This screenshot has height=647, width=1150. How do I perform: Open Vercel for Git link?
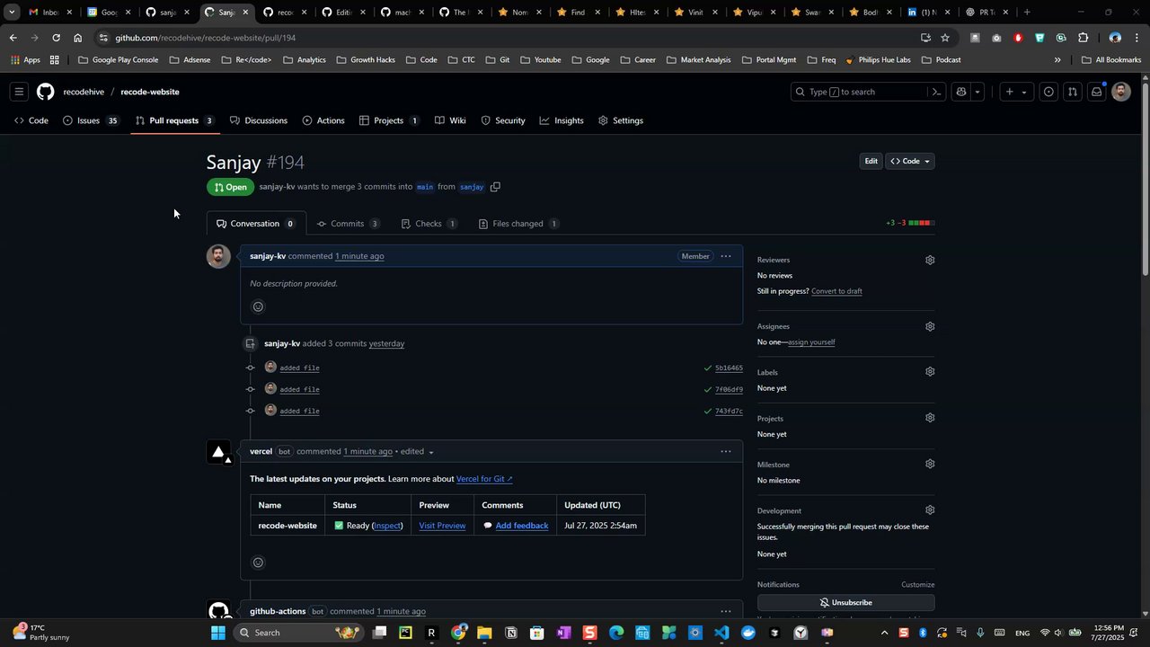(484, 479)
